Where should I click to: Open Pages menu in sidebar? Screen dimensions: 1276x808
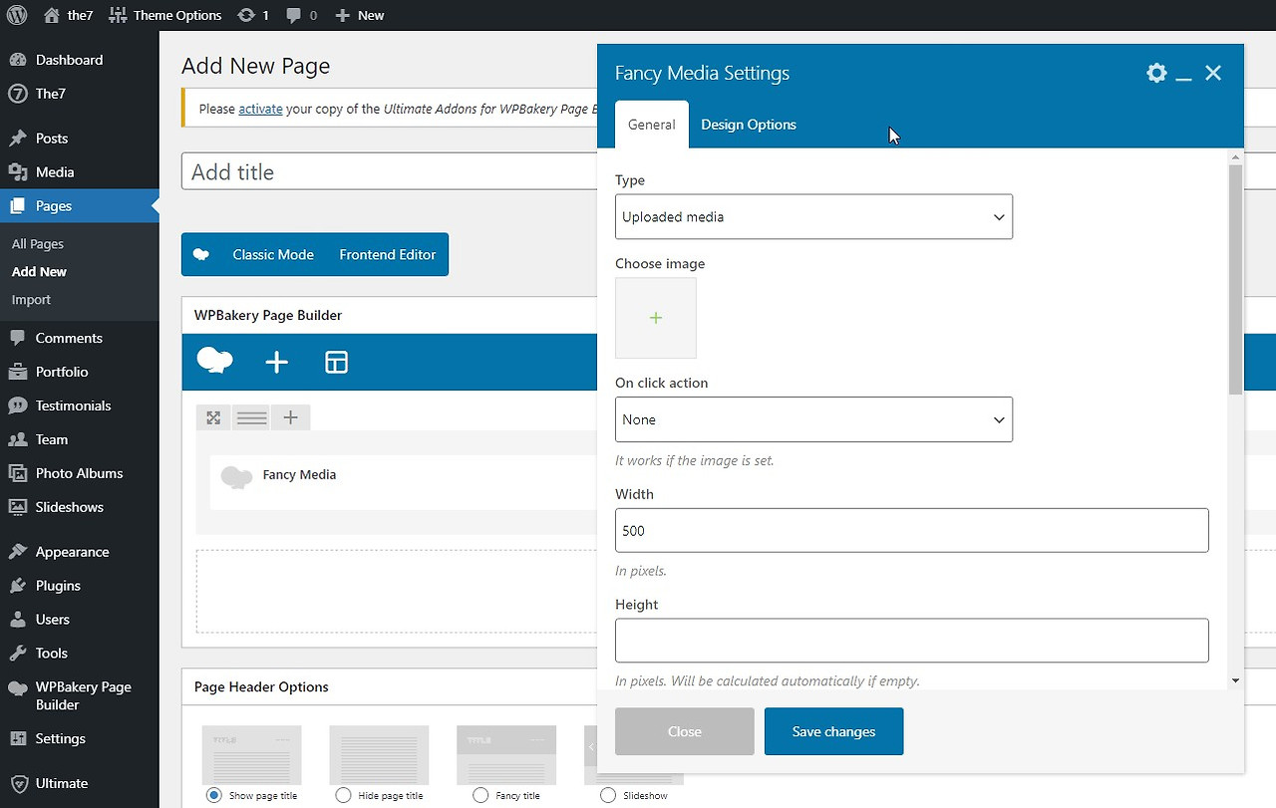(x=54, y=206)
